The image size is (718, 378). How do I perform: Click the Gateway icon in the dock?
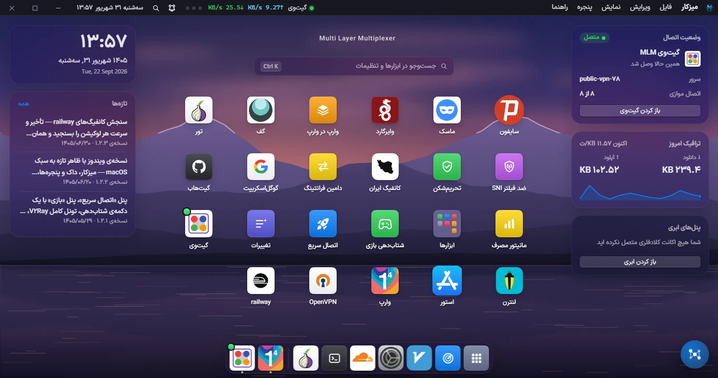[242, 358]
